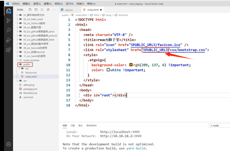The height and width of the screenshot is (151, 230).
Task: Switch to the 输出 panel tab
Action: click(x=80, y=125)
